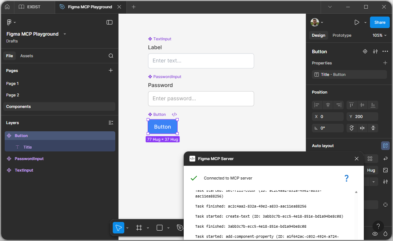The height and width of the screenshot is (241, 393).
Task: Click the code icon beside the Button label
Action: pyautogui.click(x=174, y=114)
